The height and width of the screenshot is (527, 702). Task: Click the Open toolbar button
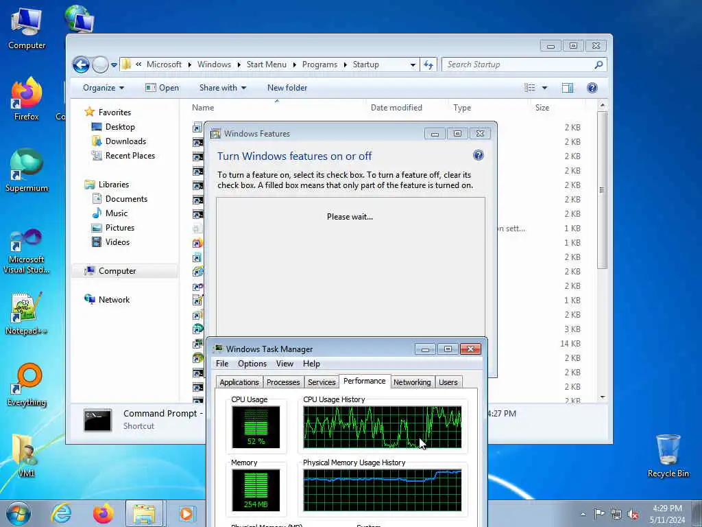tap(162, 88)
